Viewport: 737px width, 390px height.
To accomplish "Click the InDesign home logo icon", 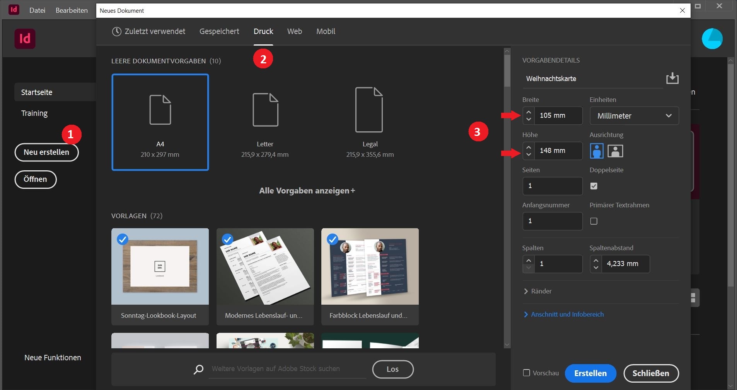I will [x=25, y=39].
